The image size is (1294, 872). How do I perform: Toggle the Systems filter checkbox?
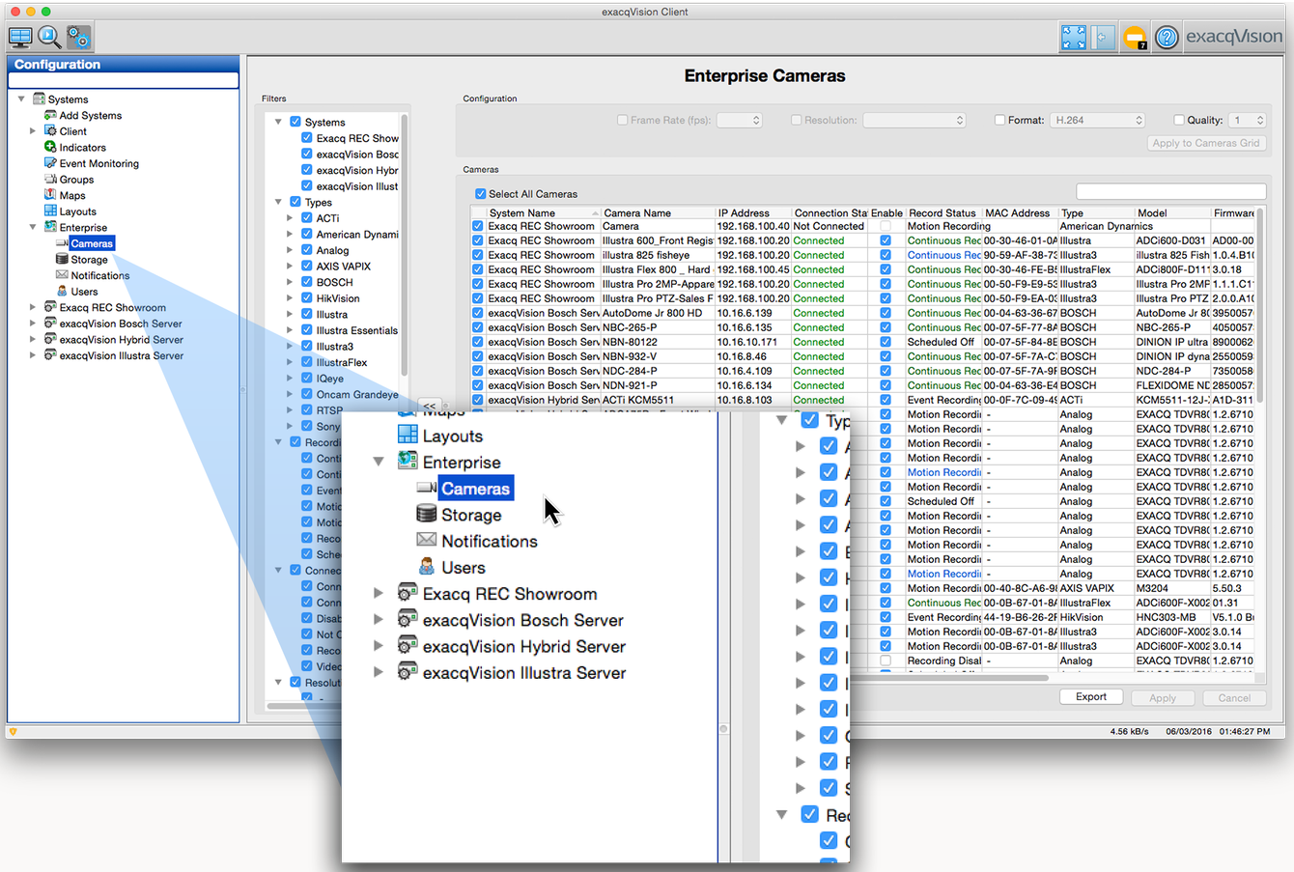(295, 122)
